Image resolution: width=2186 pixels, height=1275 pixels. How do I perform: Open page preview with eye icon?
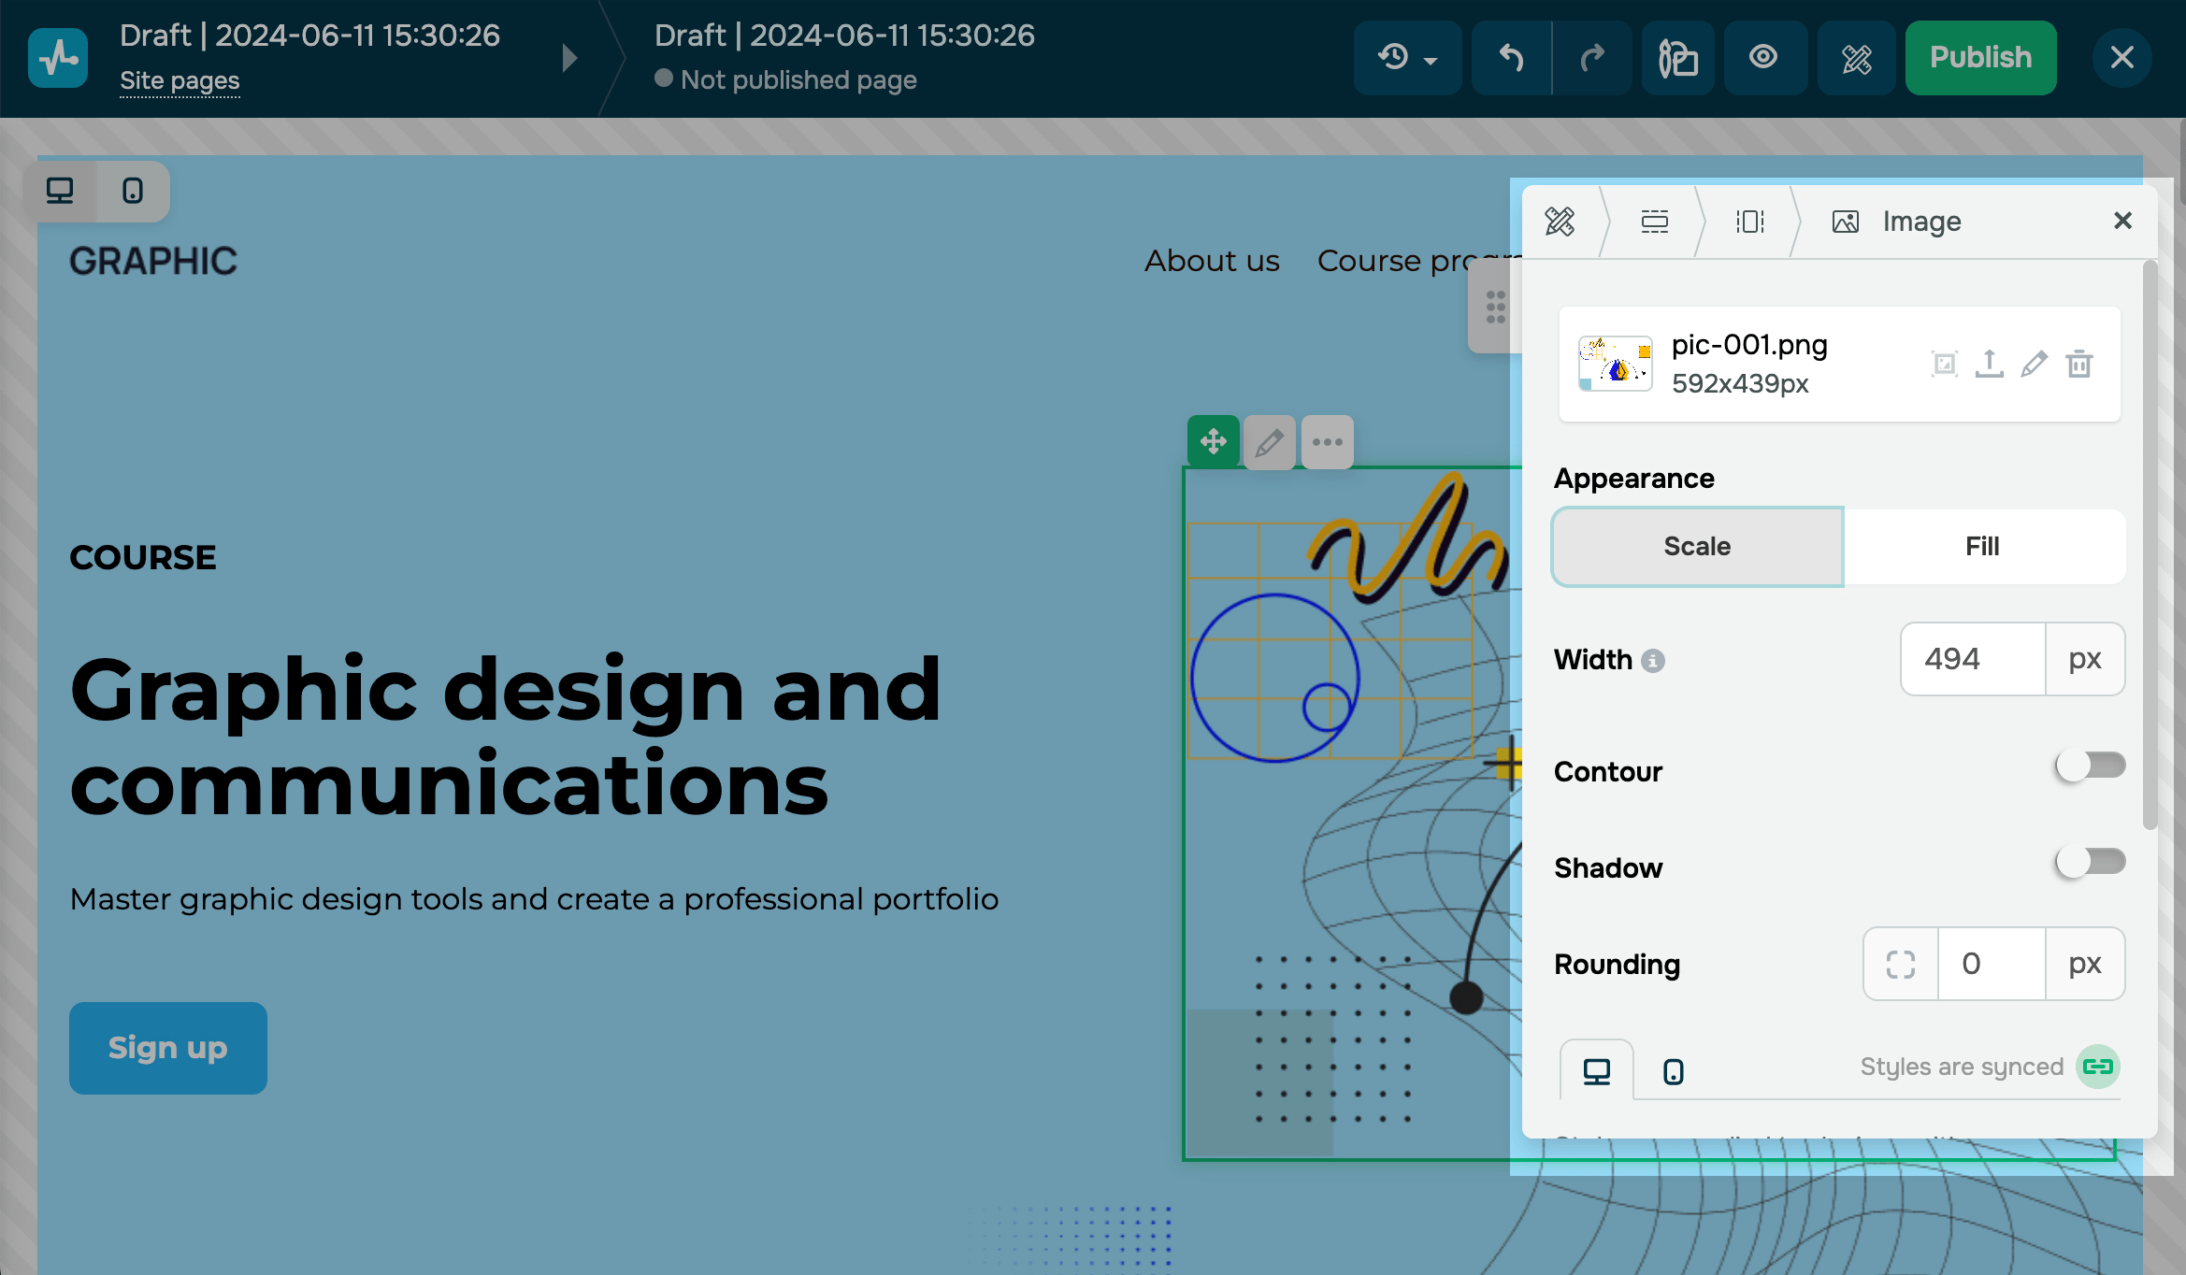pos(1763,58)
